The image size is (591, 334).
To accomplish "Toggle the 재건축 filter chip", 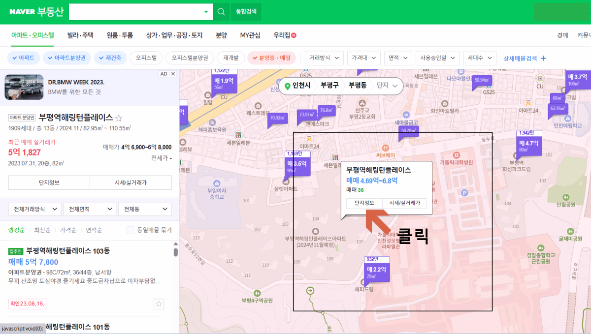I will [110, 58].
